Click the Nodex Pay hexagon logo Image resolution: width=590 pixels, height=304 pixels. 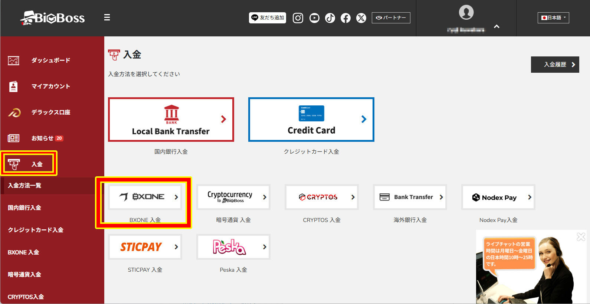(x=476, y=197)
